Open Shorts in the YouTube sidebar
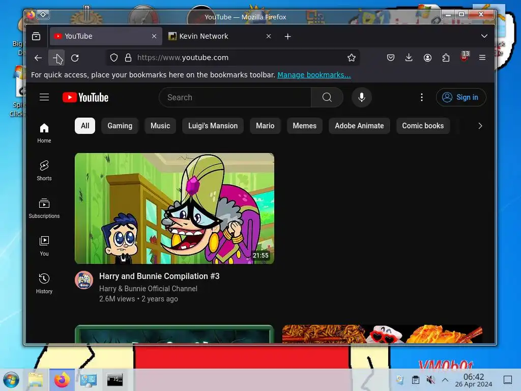The width and height of the screenshot is (521, 391). [x=44, y=171]
